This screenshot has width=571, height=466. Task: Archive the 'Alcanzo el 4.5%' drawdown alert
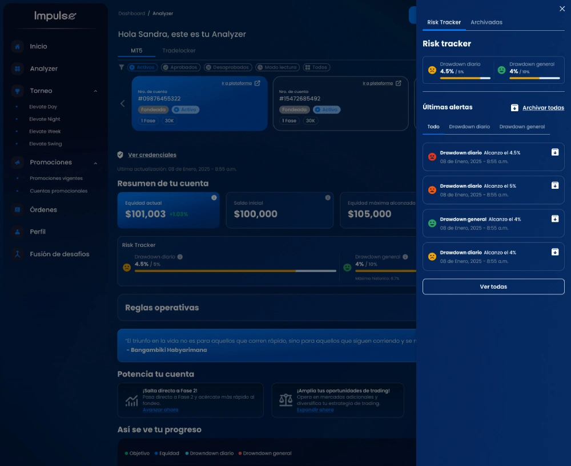554,152
